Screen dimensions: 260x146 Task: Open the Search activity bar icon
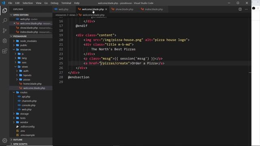click(4, 21)
